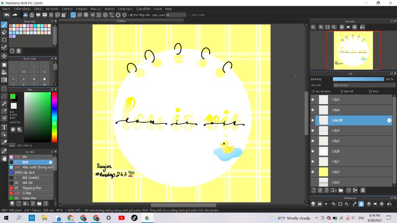
Task: Click the transparent color swatch
Action: tap(14, 106)
